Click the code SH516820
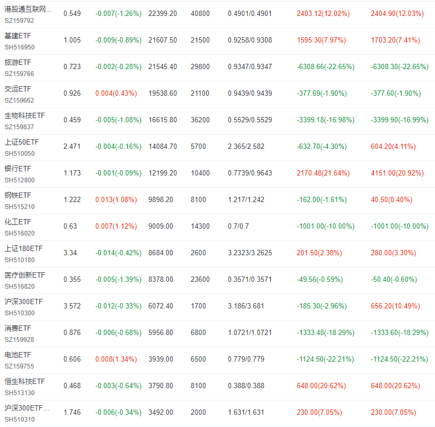The width and height of the screenshot is (435, 427). tap(20, 287)
